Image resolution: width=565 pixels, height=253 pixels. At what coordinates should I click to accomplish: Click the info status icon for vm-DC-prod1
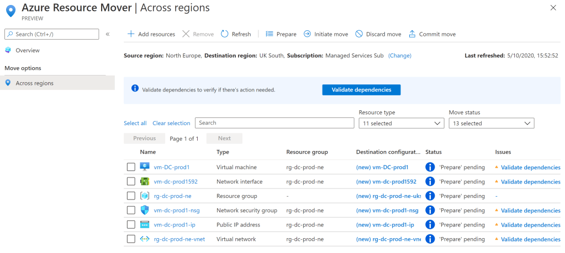click(x=430, y=167)
